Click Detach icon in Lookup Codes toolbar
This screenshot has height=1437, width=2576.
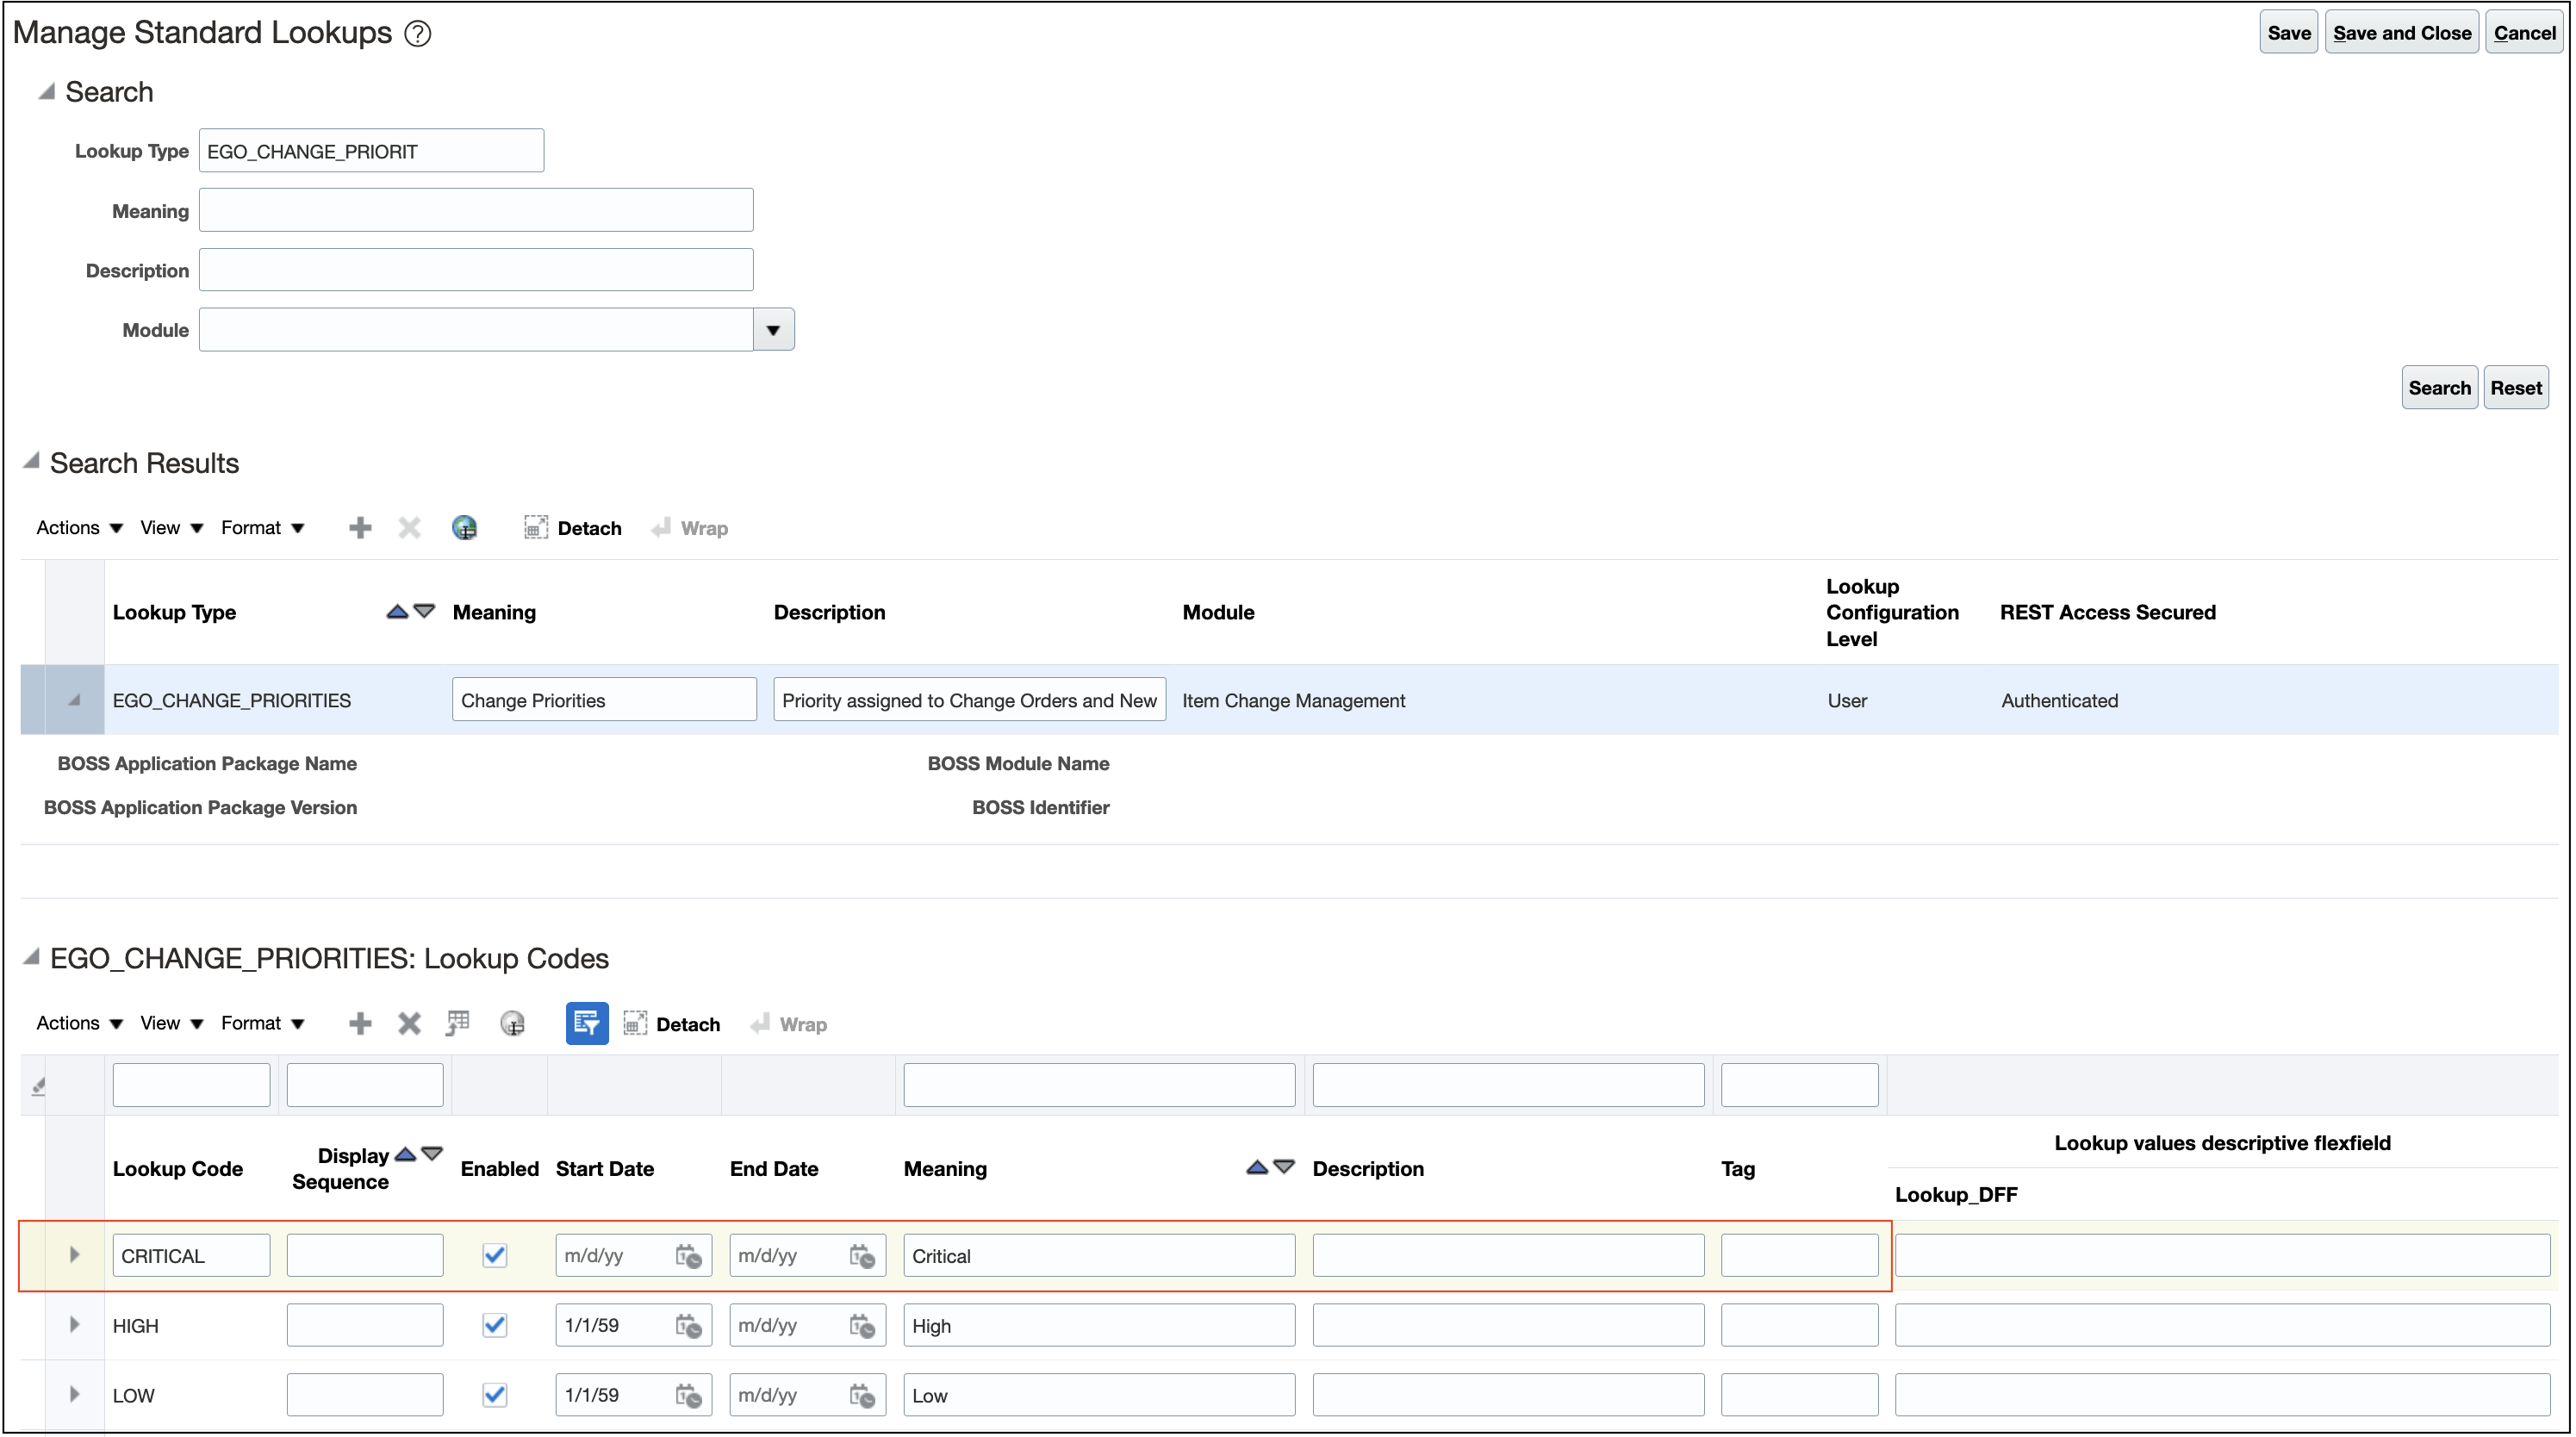pos(636,1024)
